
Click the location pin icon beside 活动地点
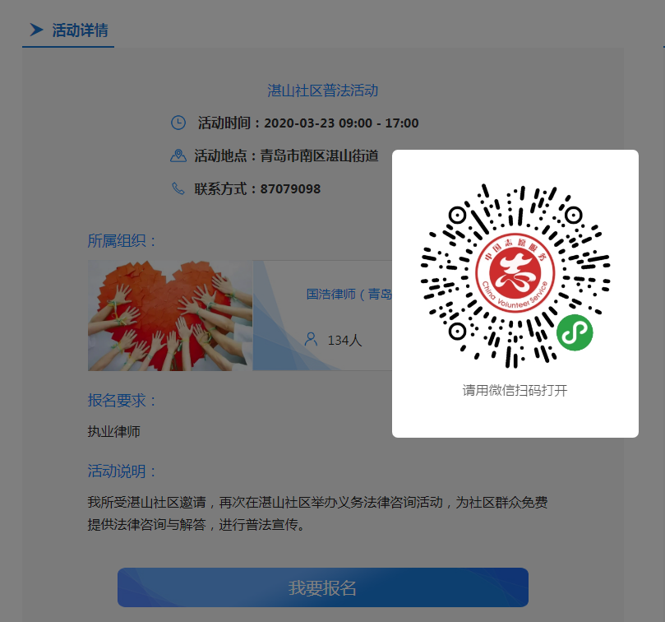178,155
